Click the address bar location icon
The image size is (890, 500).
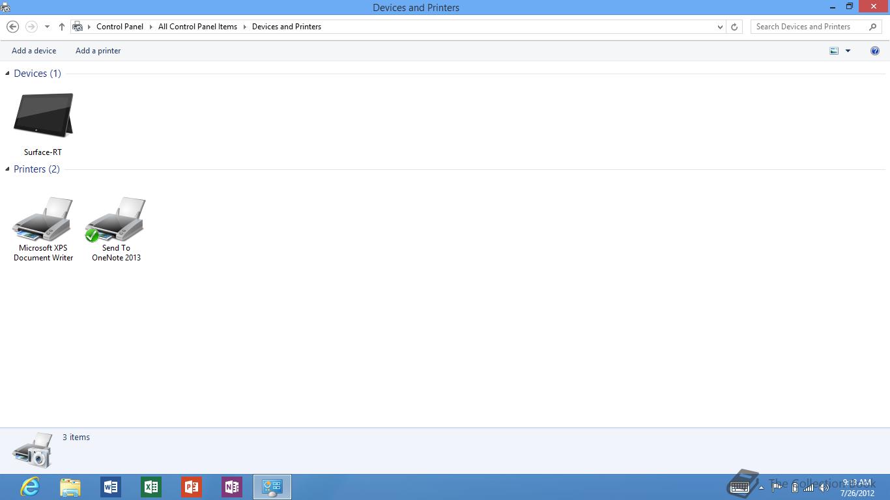point(78,27)
